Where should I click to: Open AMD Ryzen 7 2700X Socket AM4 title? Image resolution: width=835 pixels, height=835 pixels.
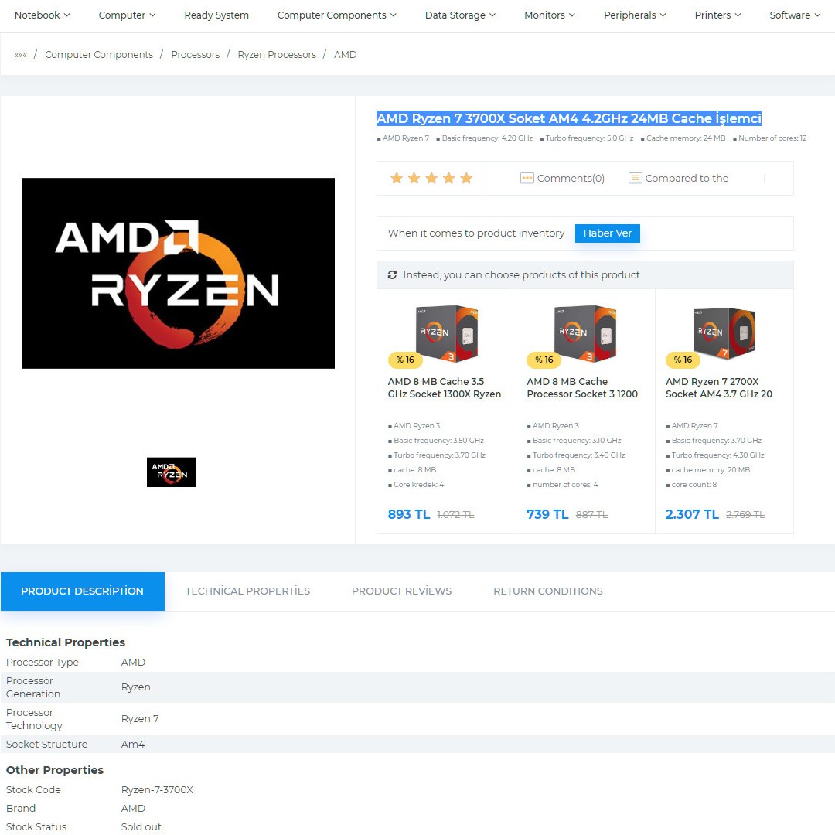click(719, 387)
